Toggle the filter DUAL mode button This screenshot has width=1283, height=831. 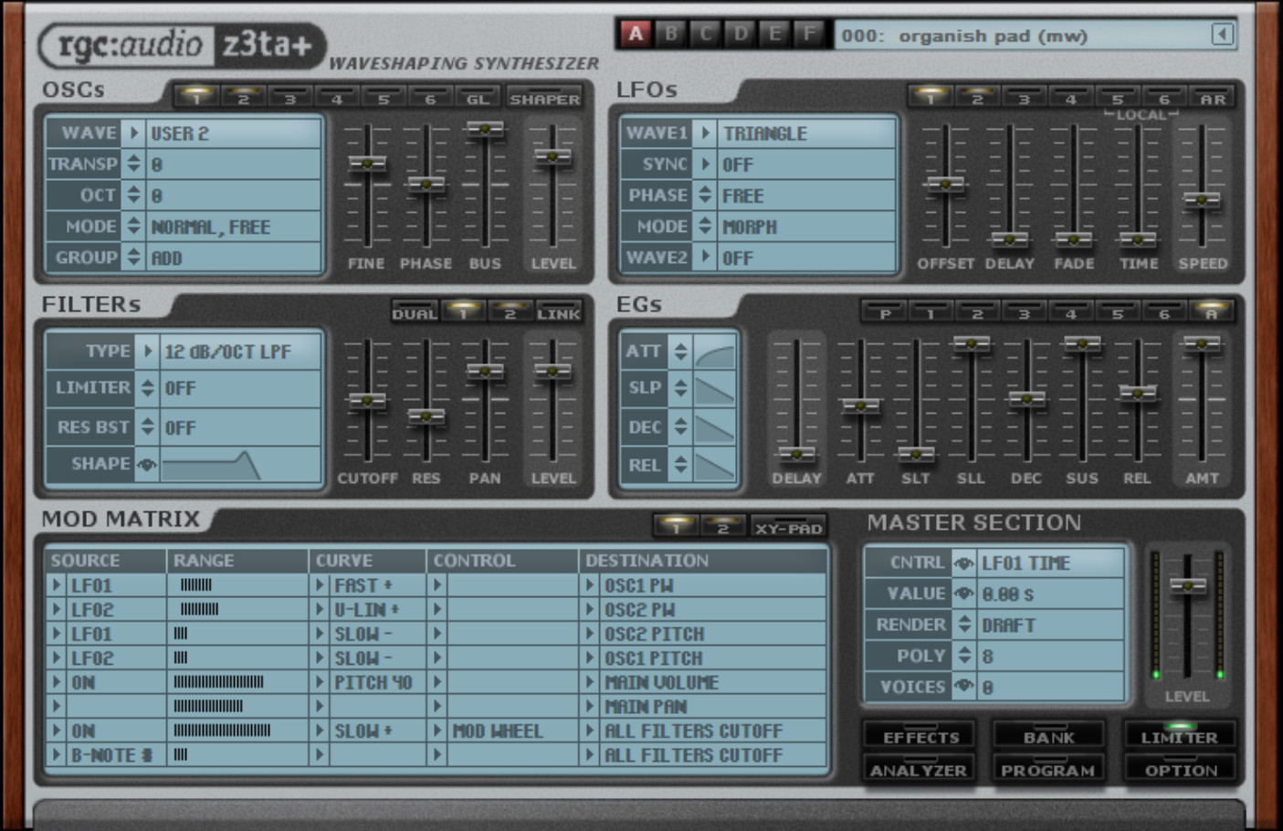(x=415, y=313)
